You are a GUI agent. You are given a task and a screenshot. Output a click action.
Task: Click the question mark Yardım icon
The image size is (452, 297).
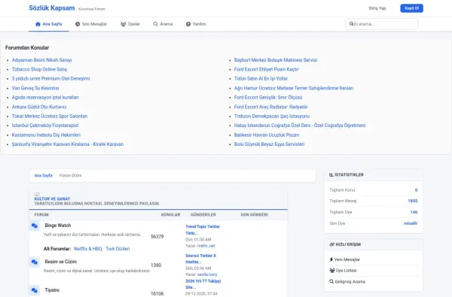point(188,24)
